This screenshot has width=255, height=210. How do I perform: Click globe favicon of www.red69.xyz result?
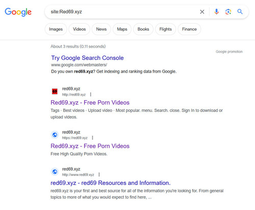55,172
